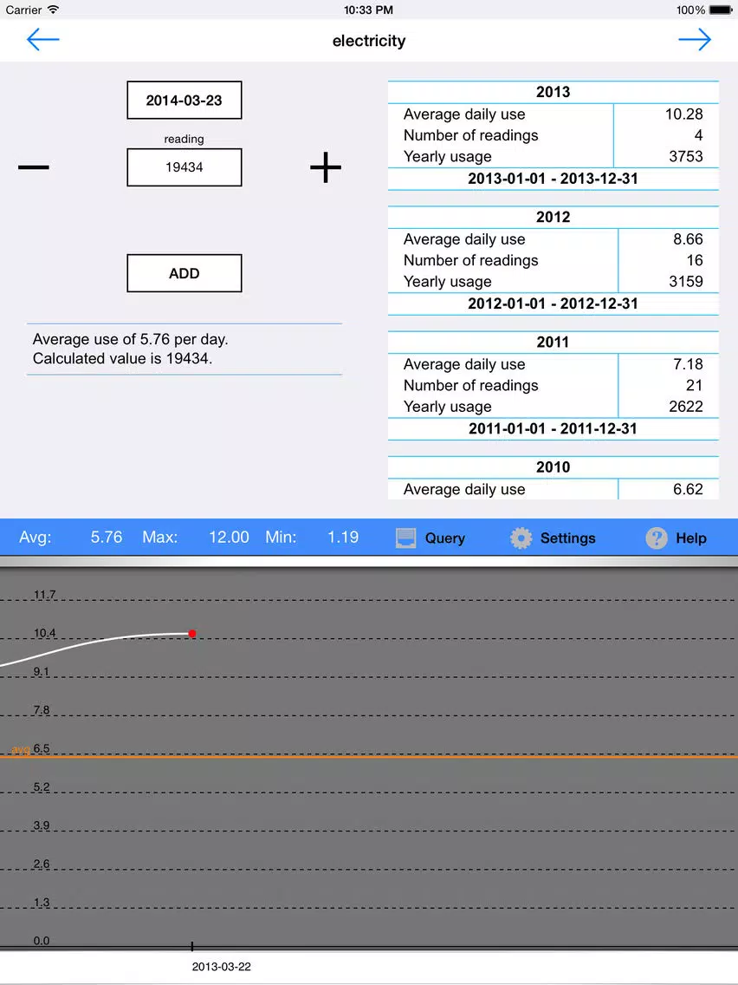Open the Query icon

405,538
